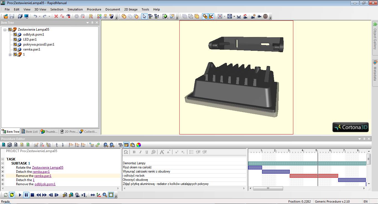
Task: Toggle the highlighted cube with axes arrows button
Action: coord(211,17)
